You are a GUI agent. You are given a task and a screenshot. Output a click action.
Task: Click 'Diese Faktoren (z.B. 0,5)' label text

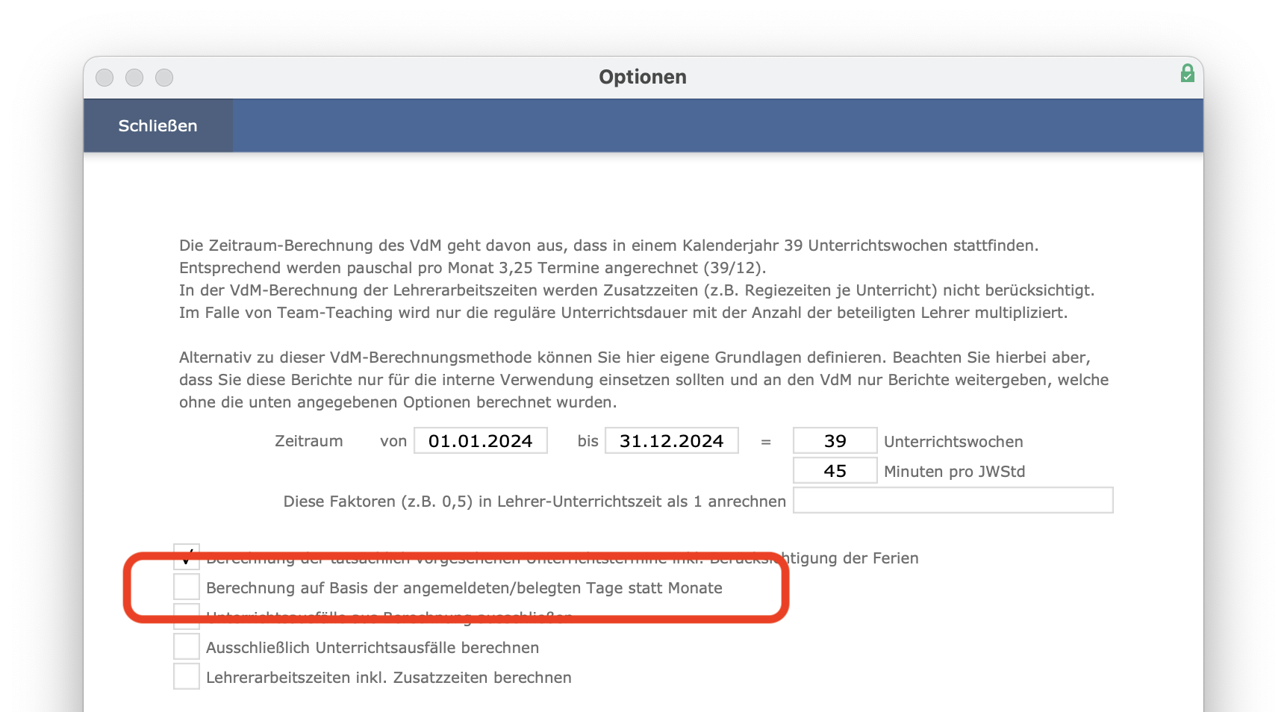click(x=535, y=502)
